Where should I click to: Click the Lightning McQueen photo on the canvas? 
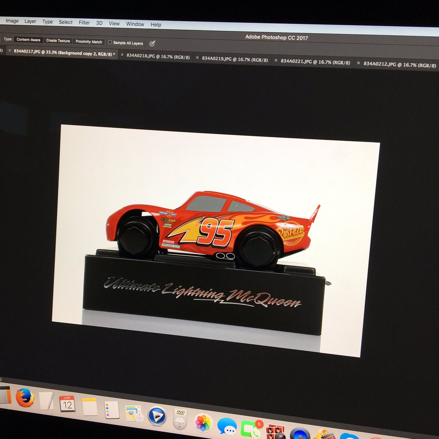[x=216, y=241]
